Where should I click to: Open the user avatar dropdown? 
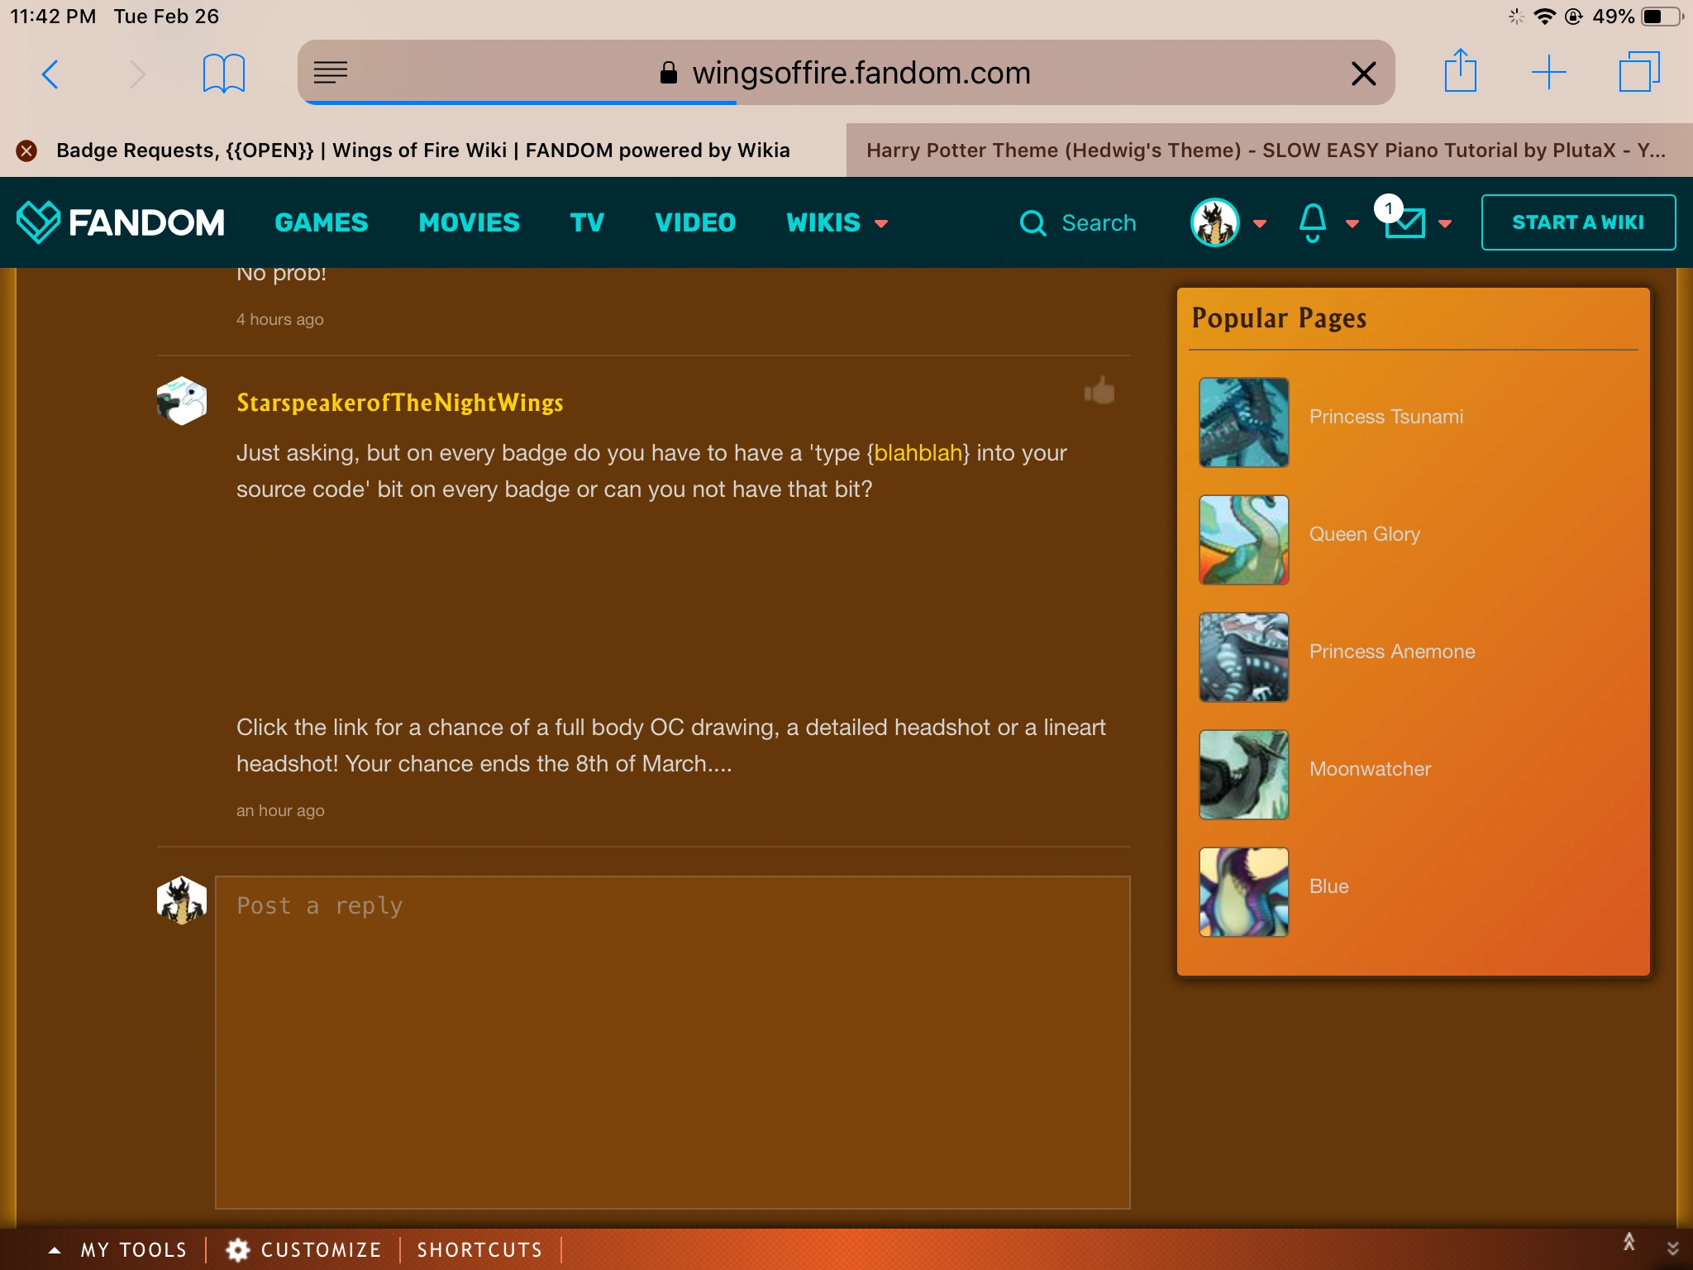click(x=1228, y=222)
